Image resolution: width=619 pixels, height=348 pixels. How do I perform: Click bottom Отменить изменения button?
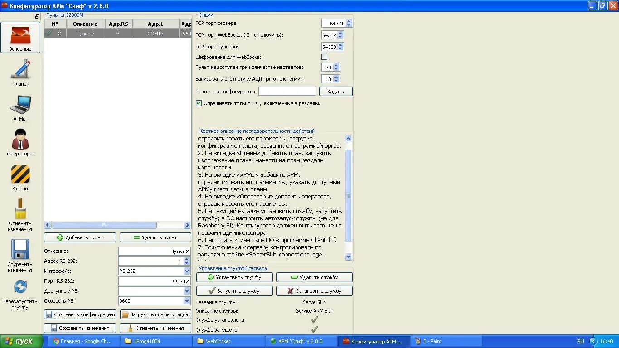155,328
